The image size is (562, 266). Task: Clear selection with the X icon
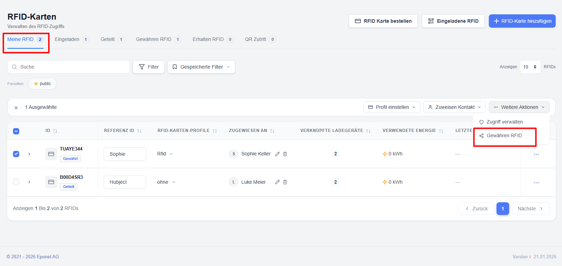16,108
